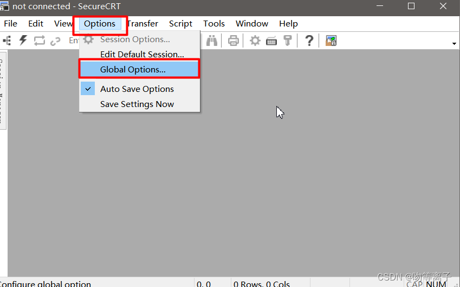Click the 'Configure global option' status text
The image size is (460, 287).
[x=46, y=284]
